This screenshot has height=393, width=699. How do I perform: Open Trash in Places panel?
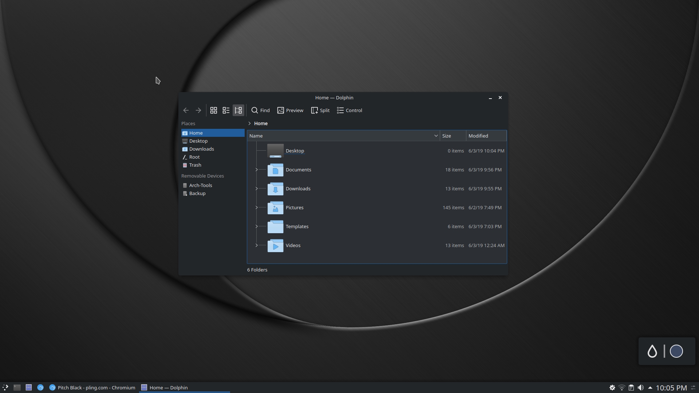tap(213, 165)
